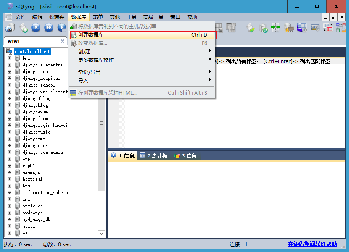349x252 pixels.
Task: Select the examsys database
Action: pos(32,172)
